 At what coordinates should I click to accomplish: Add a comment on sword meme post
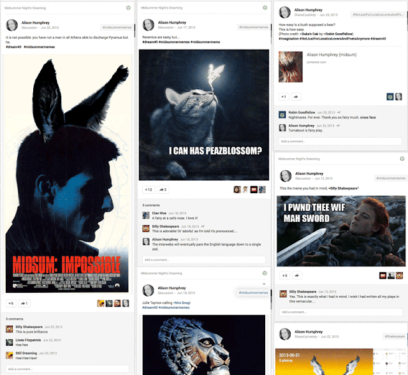341,312
